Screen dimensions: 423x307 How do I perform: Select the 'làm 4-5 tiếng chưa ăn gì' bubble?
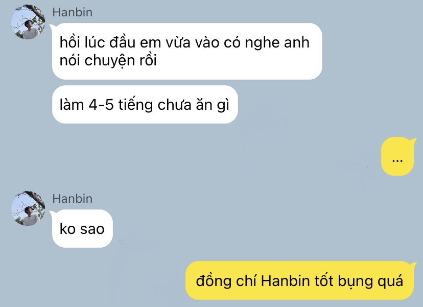click(x=145, y=105)
